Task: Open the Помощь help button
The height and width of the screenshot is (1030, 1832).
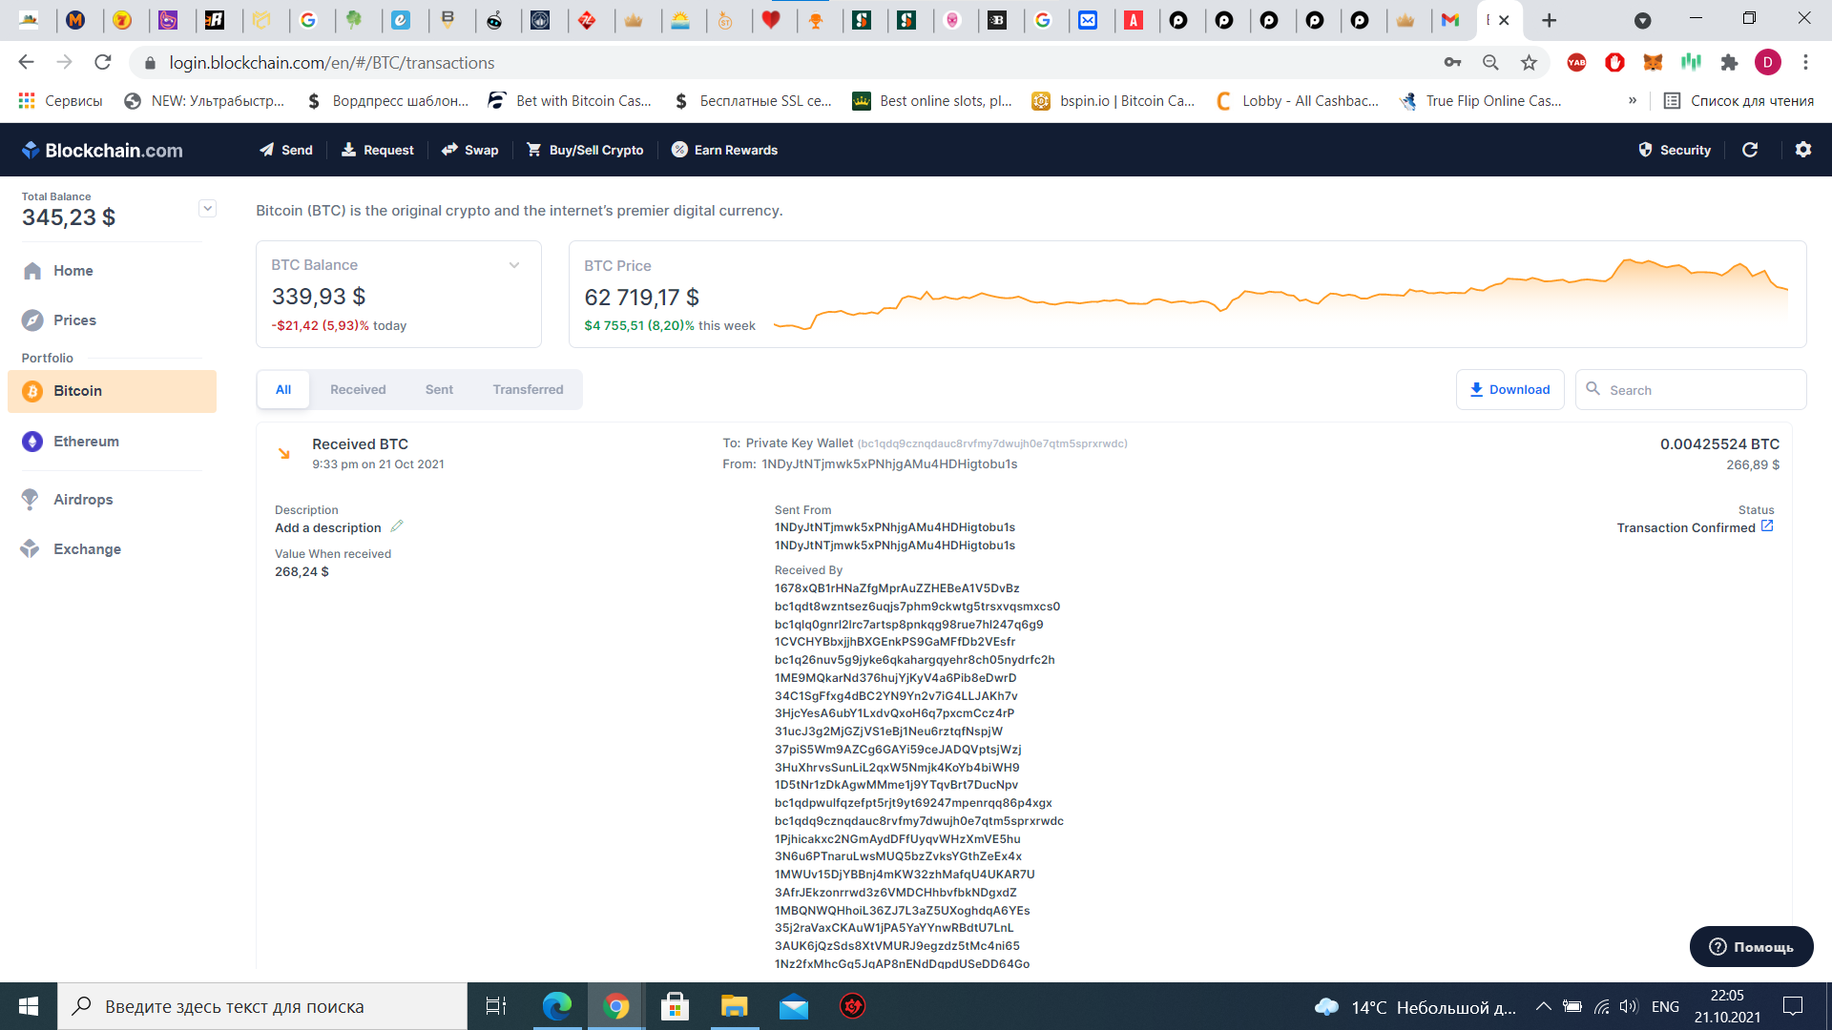Action: click(x=1751, y=947)
